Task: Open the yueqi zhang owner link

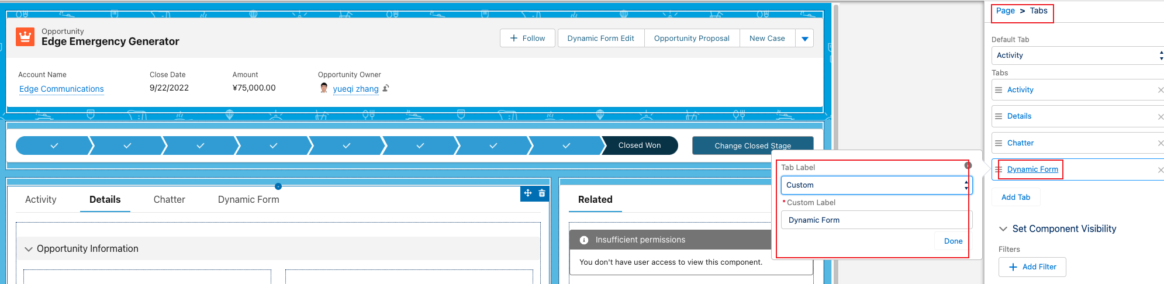Action: pyautogui.click(x=356, y=89)
